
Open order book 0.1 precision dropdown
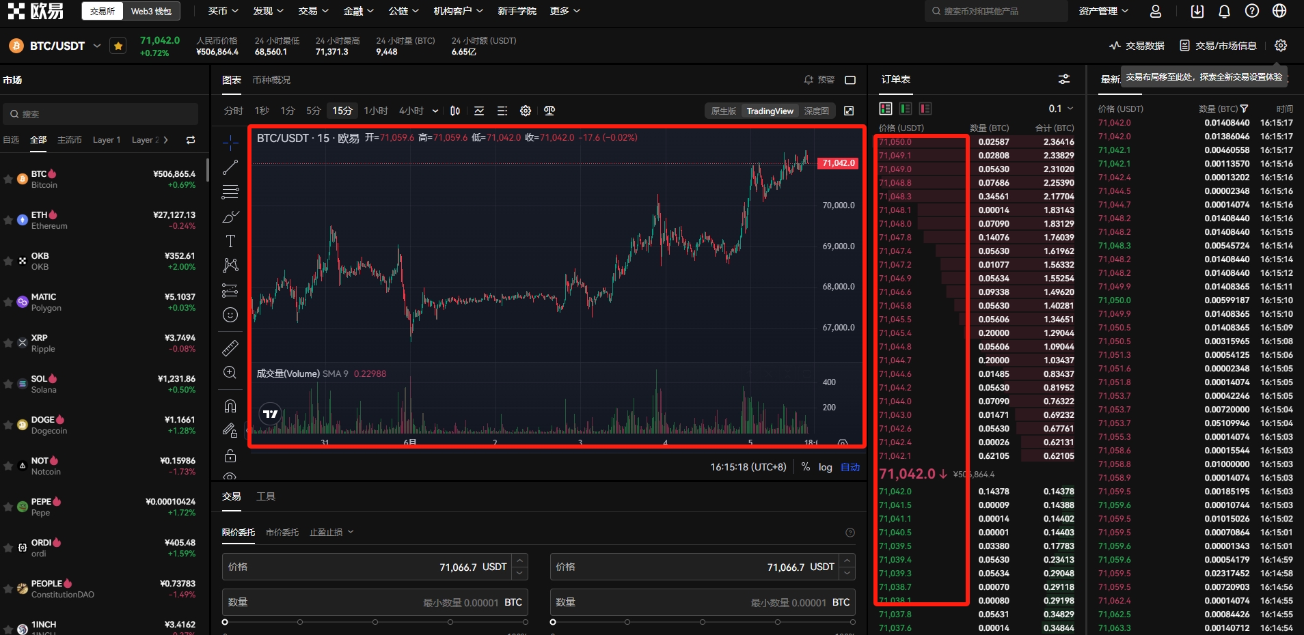(1061, 109)
